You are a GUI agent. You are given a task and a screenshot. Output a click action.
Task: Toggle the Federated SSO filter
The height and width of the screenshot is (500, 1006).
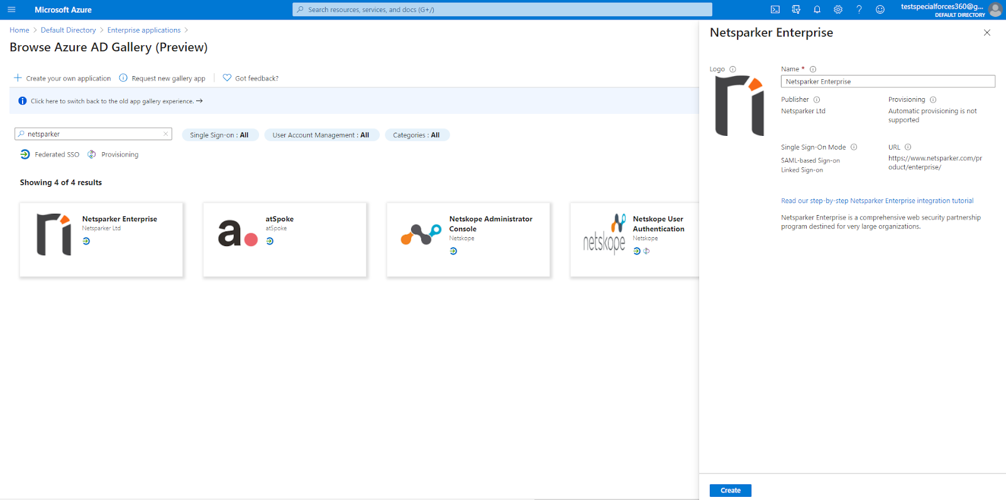tap(50, 155)
